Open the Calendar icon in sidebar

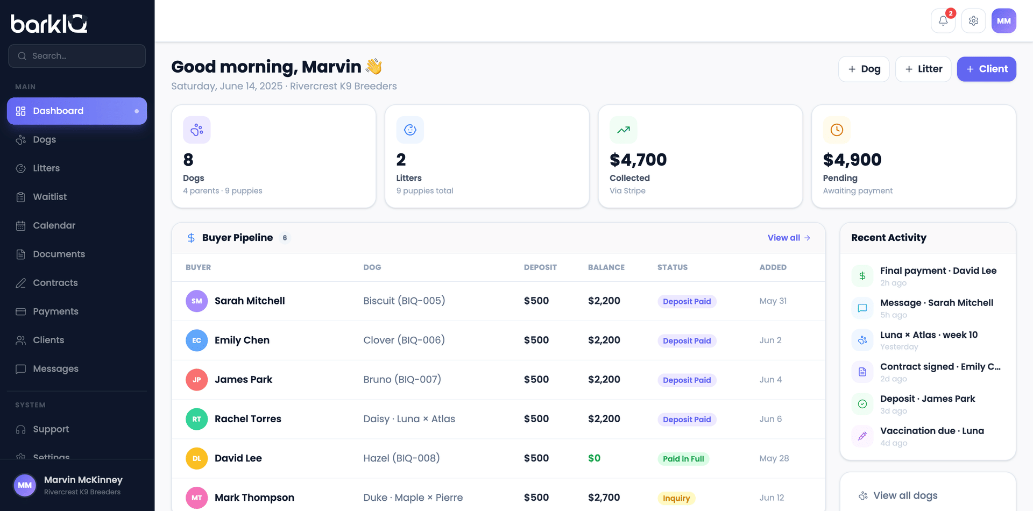tap(20, 225)
